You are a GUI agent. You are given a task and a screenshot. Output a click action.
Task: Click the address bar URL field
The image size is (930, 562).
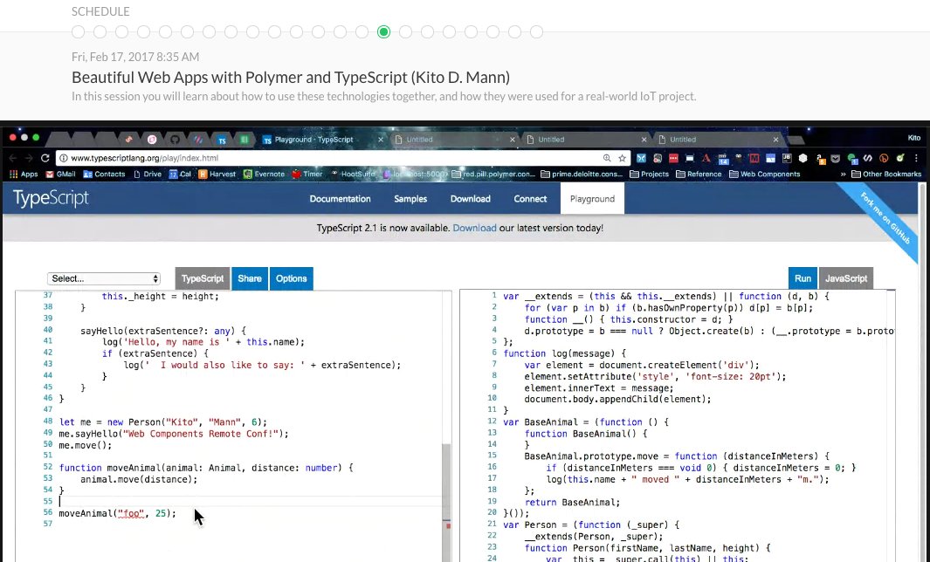click(175, 158)
